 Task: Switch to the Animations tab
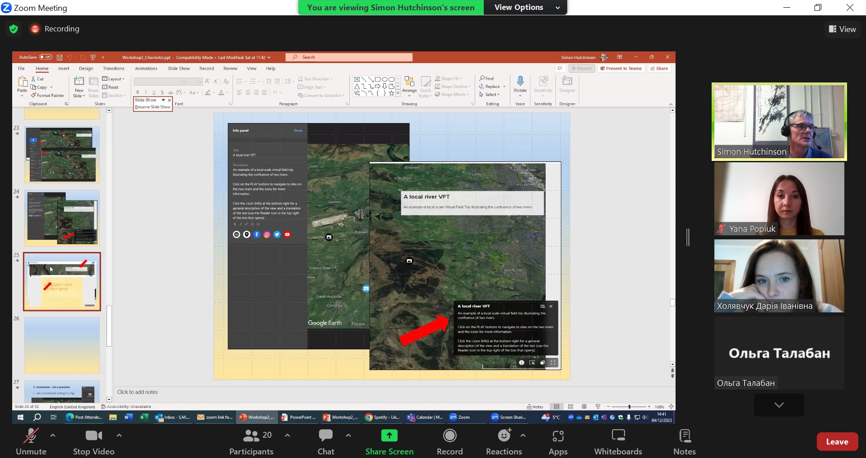[146, 69]
